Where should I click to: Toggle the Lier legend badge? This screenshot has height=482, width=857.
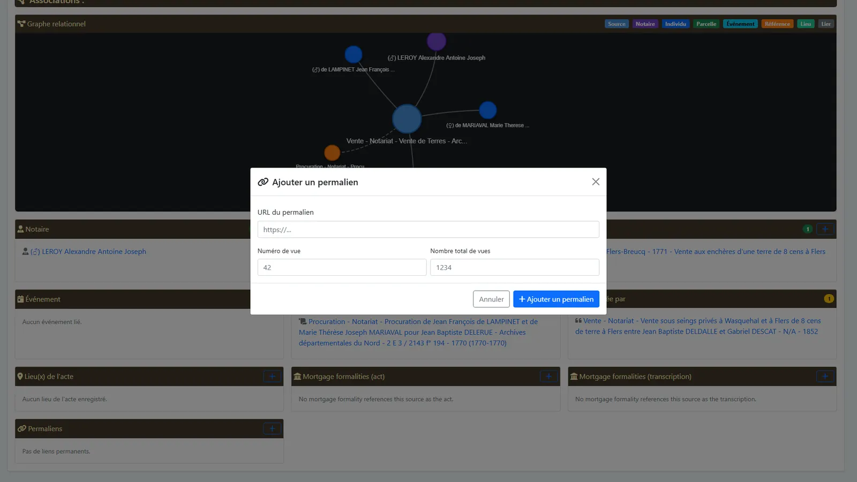(x=826, y=24)
